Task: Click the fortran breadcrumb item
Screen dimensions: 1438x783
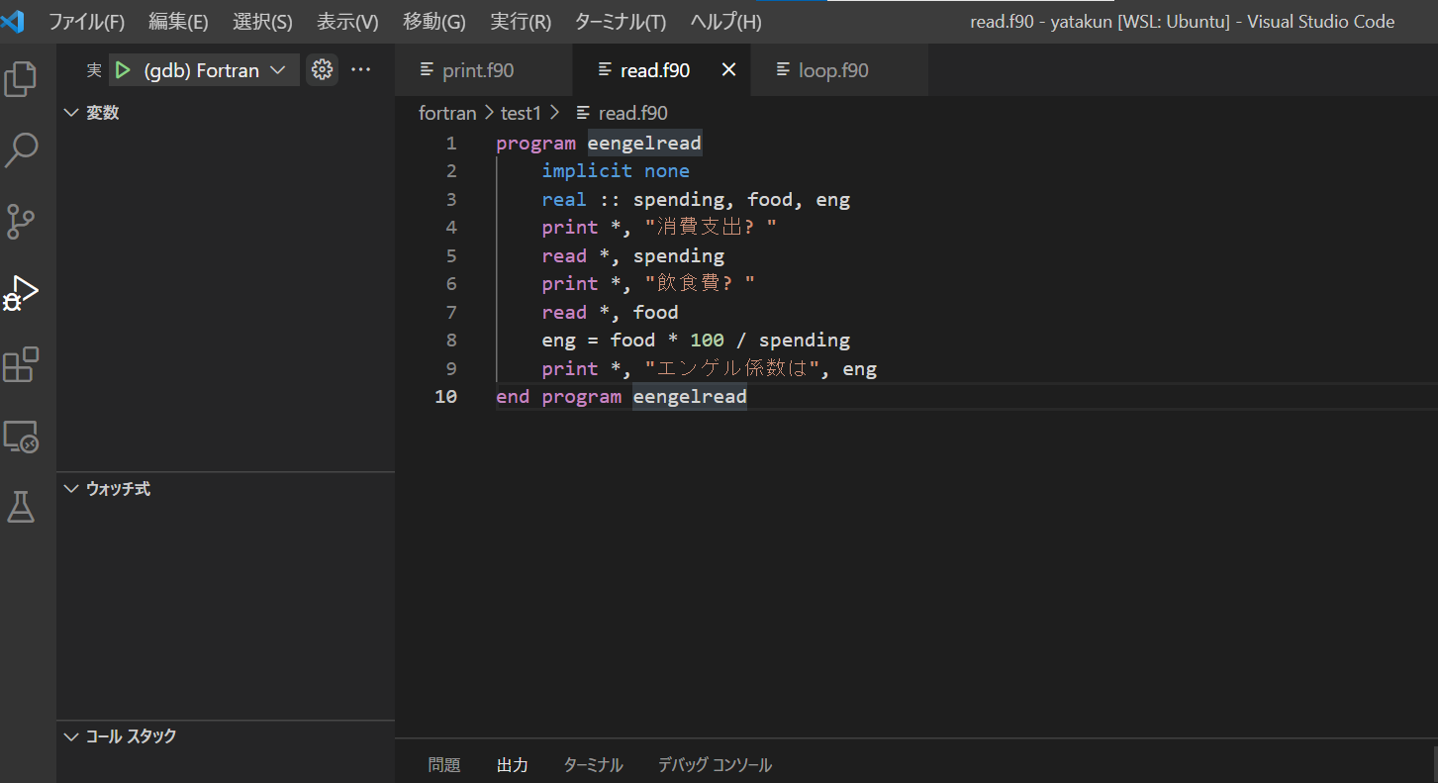Action: (447, 113)
